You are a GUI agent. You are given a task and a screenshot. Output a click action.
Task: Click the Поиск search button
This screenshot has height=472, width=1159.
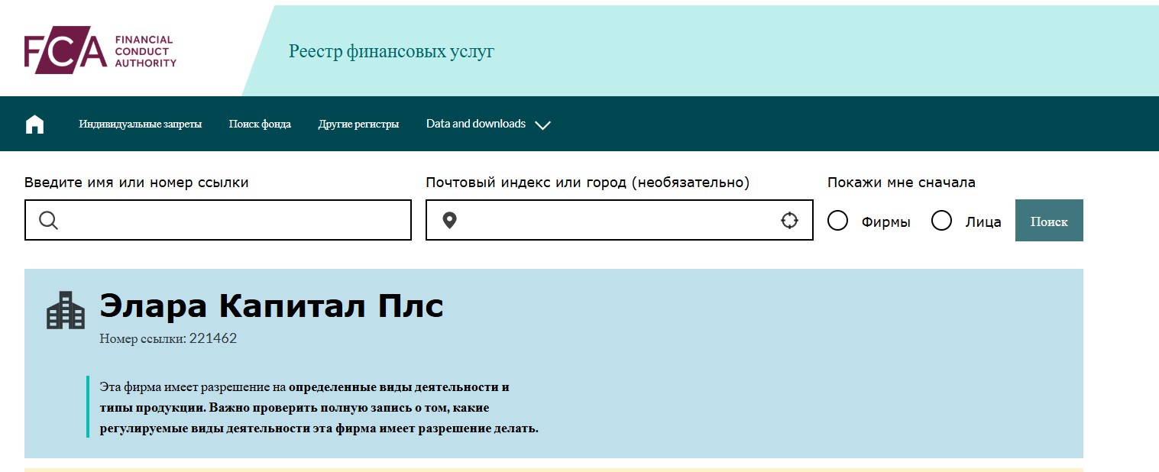pyautogui.click(x=1049, y=221)
